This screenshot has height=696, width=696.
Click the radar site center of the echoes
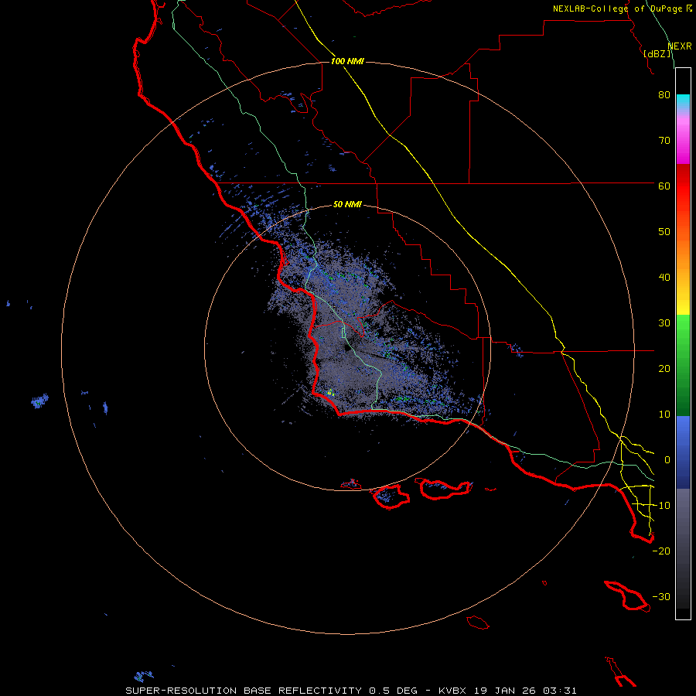[x=346, y=349]
